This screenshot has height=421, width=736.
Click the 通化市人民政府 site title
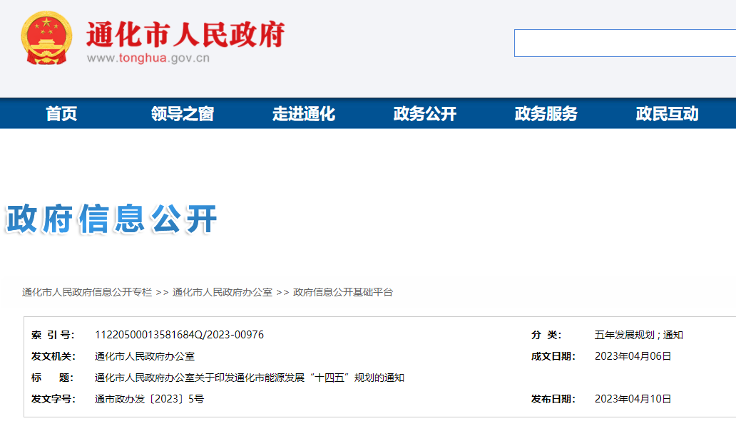pos(185,33)
